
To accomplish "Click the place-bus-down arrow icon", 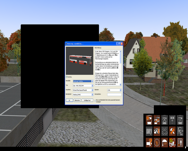I will coord(172,120).
